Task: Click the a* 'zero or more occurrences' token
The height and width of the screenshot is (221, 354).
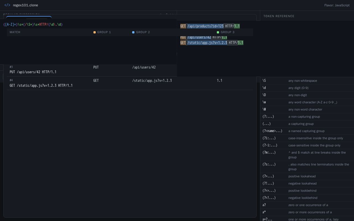Action: (307, 212)
